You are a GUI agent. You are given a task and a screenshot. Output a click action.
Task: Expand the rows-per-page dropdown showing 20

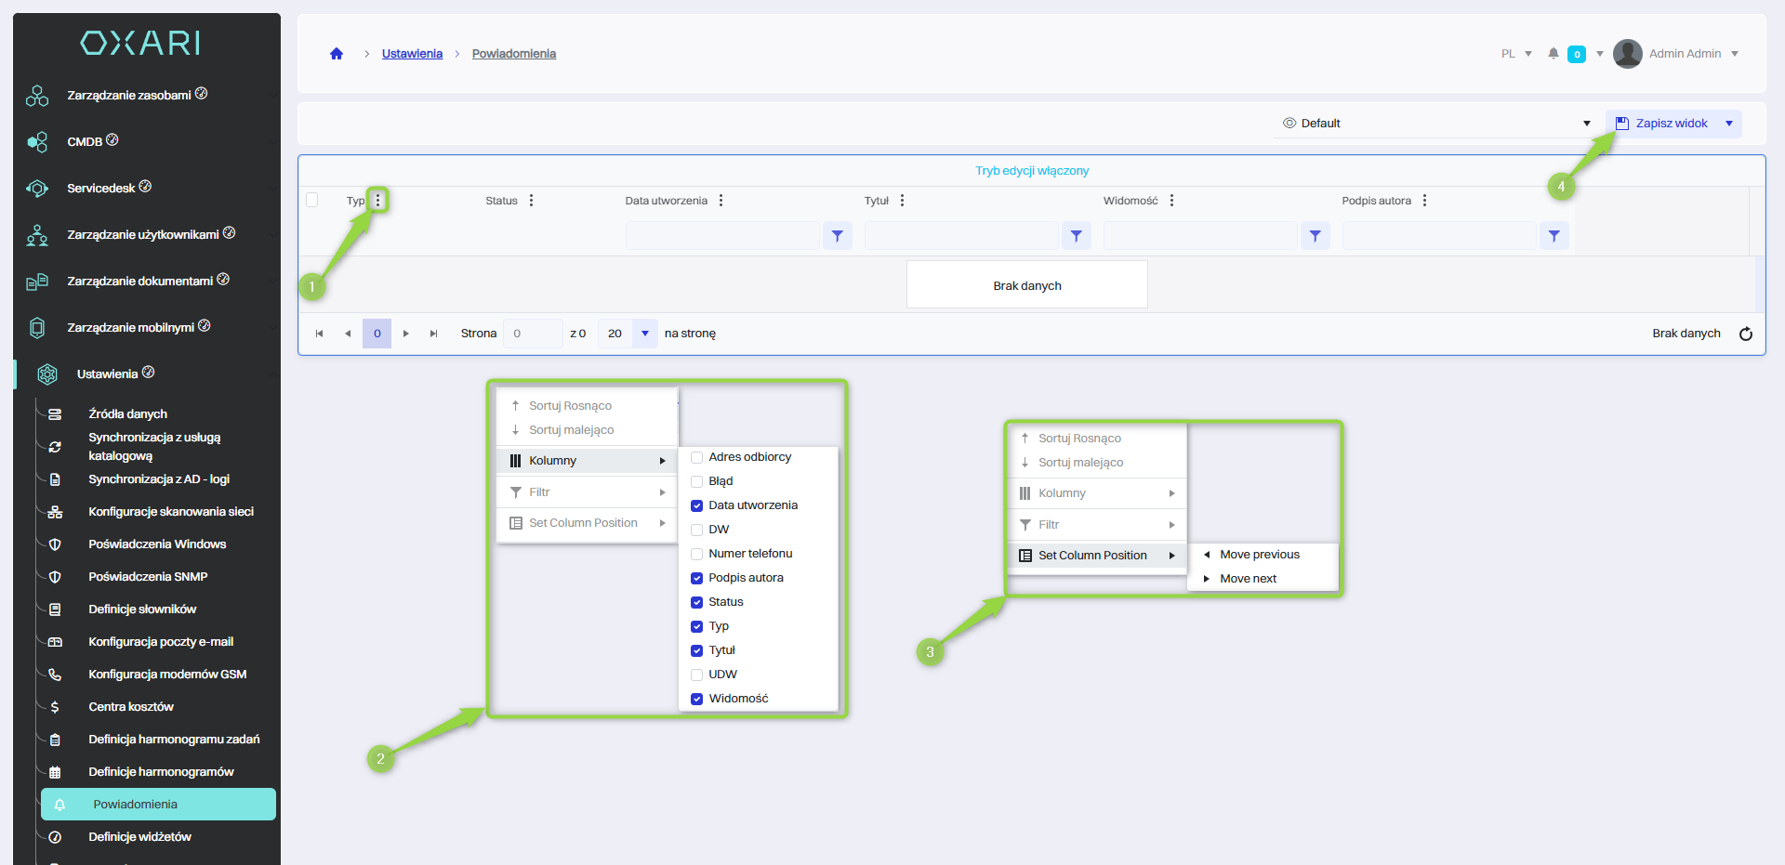coord(644,334)
